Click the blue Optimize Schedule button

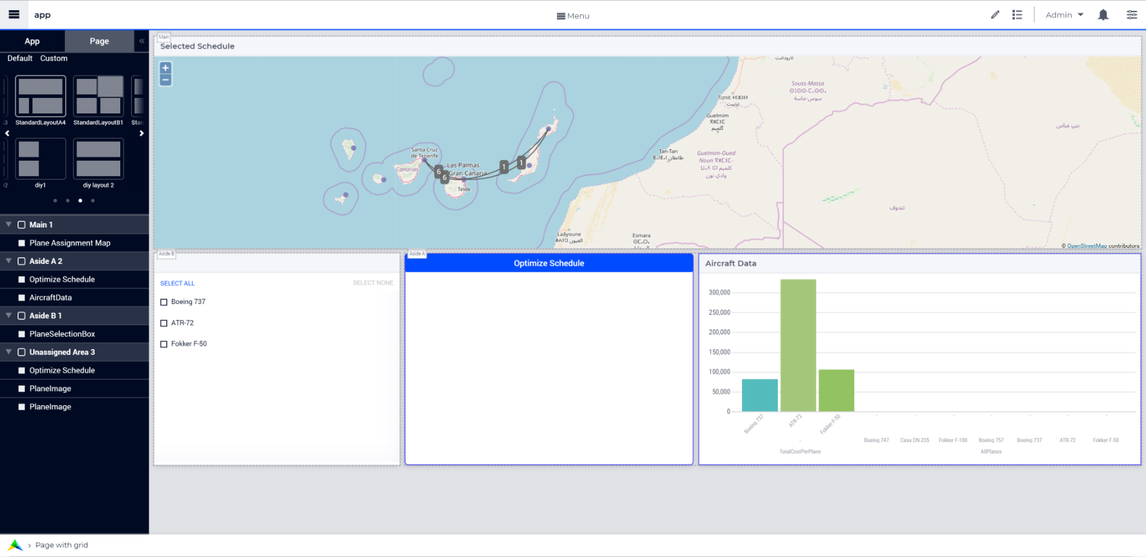(549, 263)
